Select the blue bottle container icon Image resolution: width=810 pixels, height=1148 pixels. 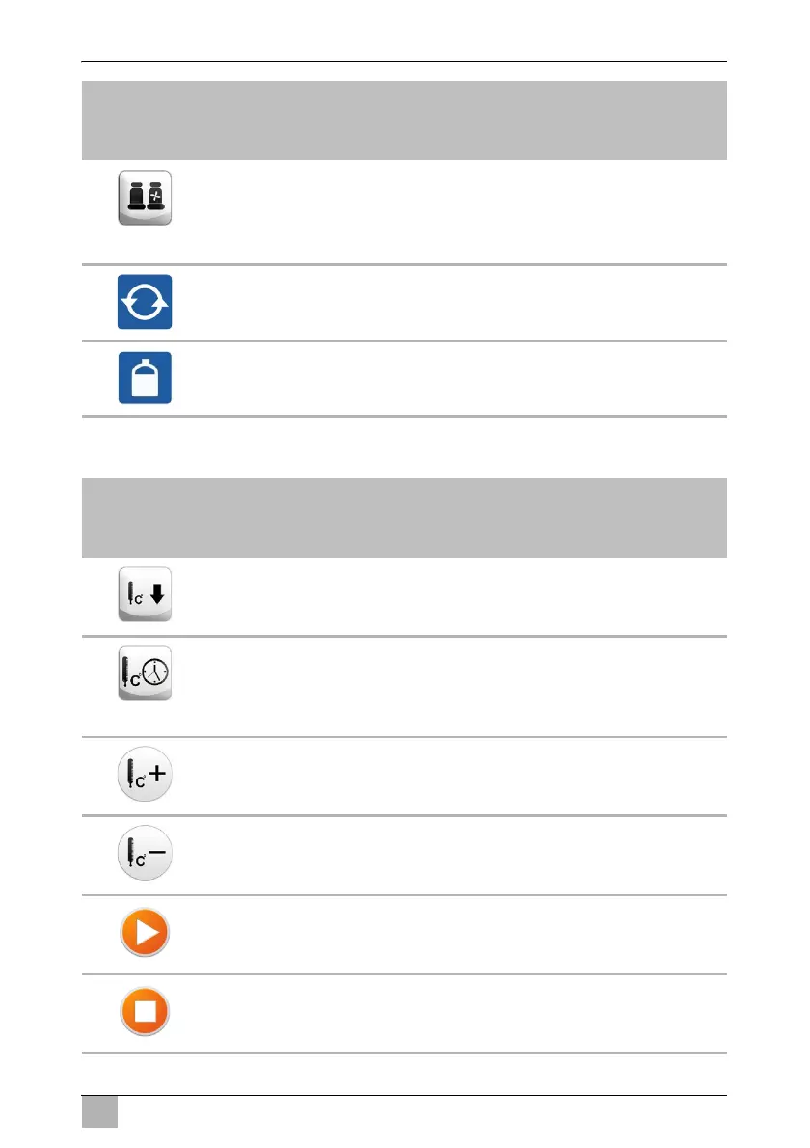(145, 377)
